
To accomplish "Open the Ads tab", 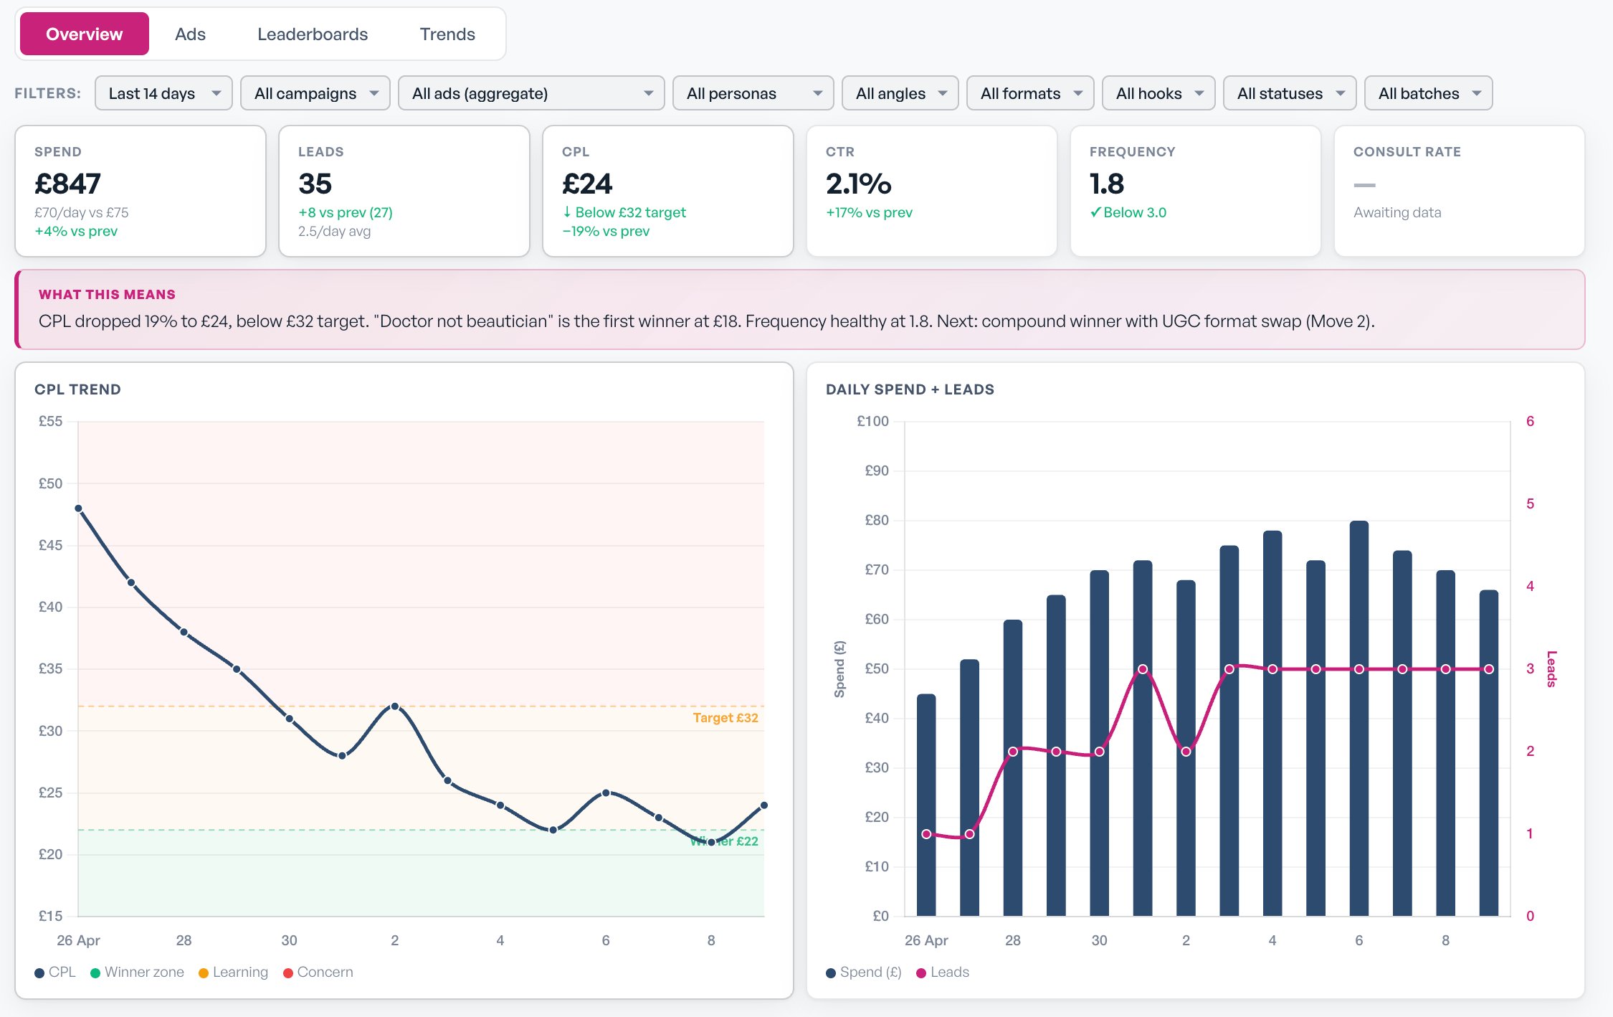I will 190,34.
